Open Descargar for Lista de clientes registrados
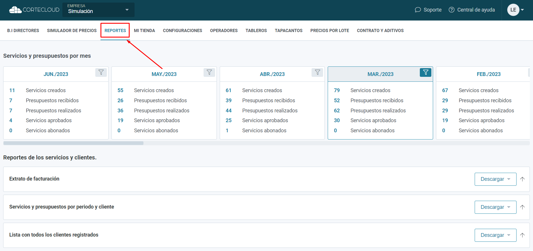This screenshot has width=533, height=251. coord(495,235)
